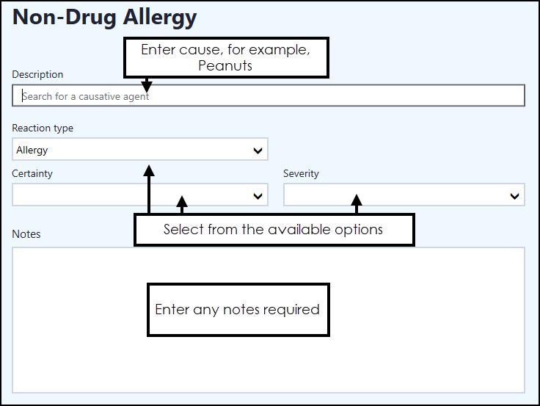
Task: Click the Certainty label text
Action: click(32, 174)
